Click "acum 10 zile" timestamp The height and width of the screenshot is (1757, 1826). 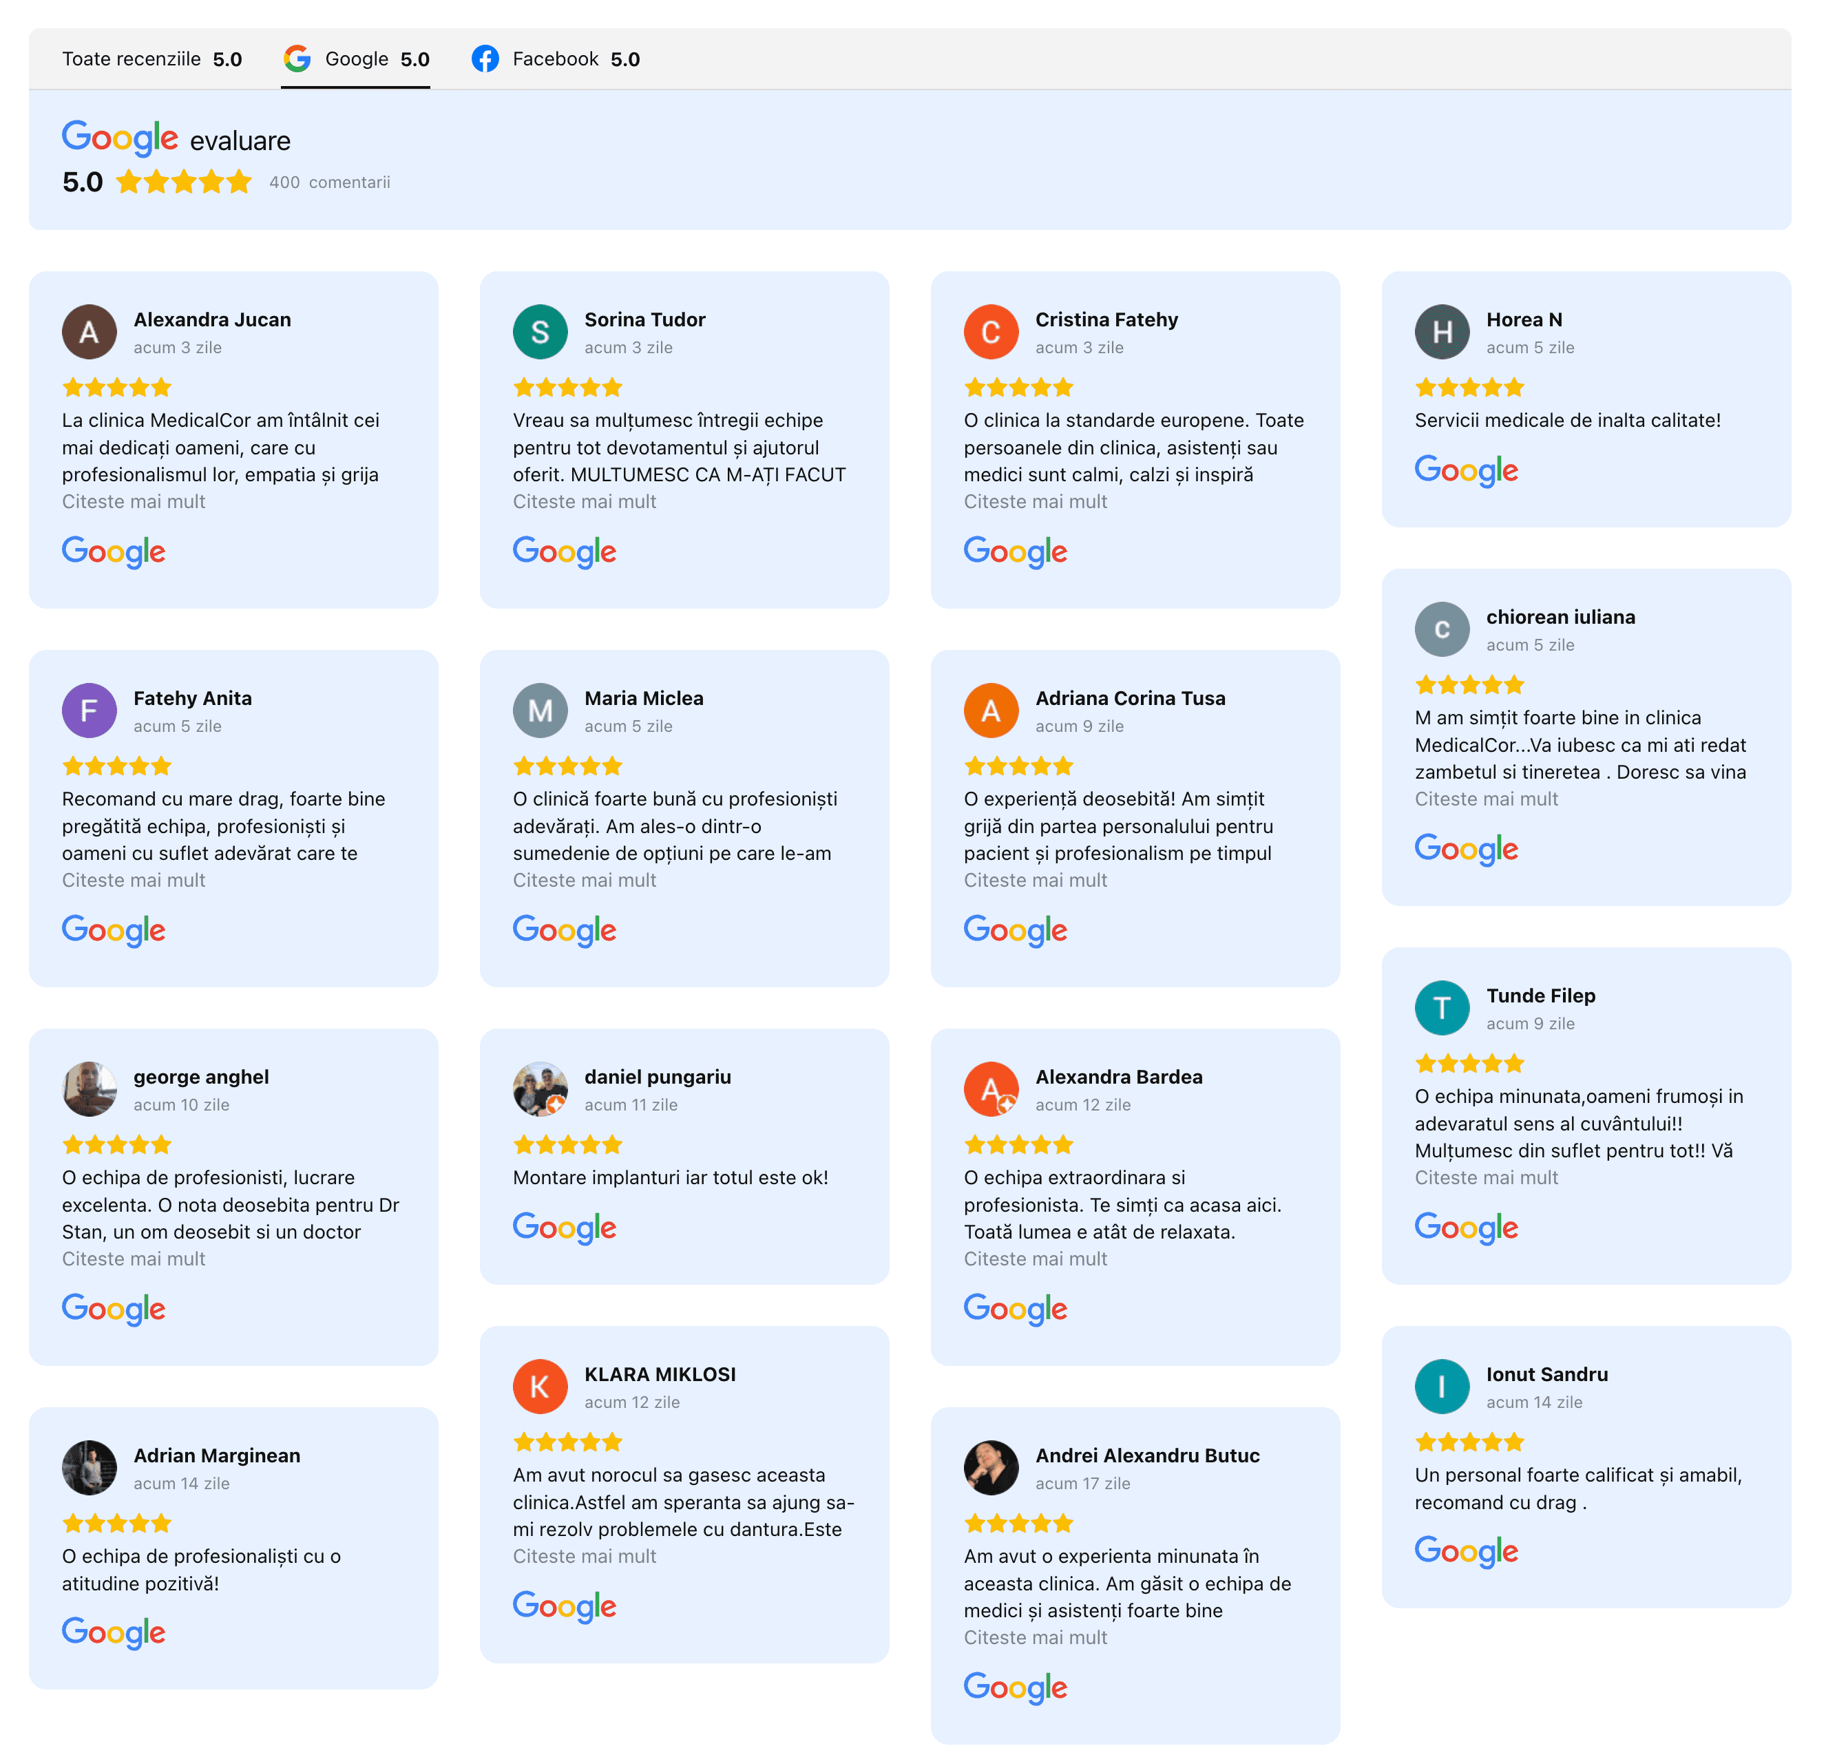pos(180,1105)
